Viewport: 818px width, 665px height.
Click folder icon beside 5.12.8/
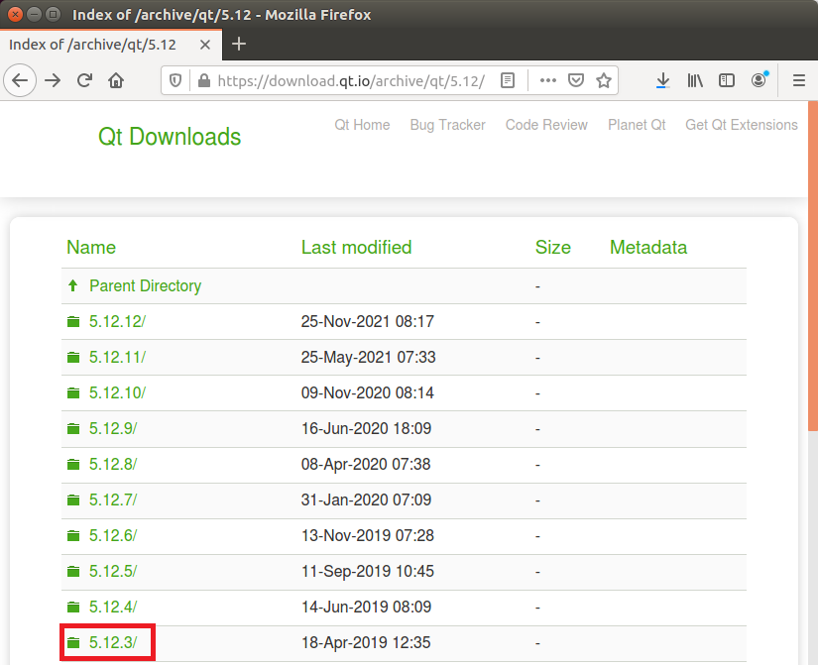click(x=73, y=464)
